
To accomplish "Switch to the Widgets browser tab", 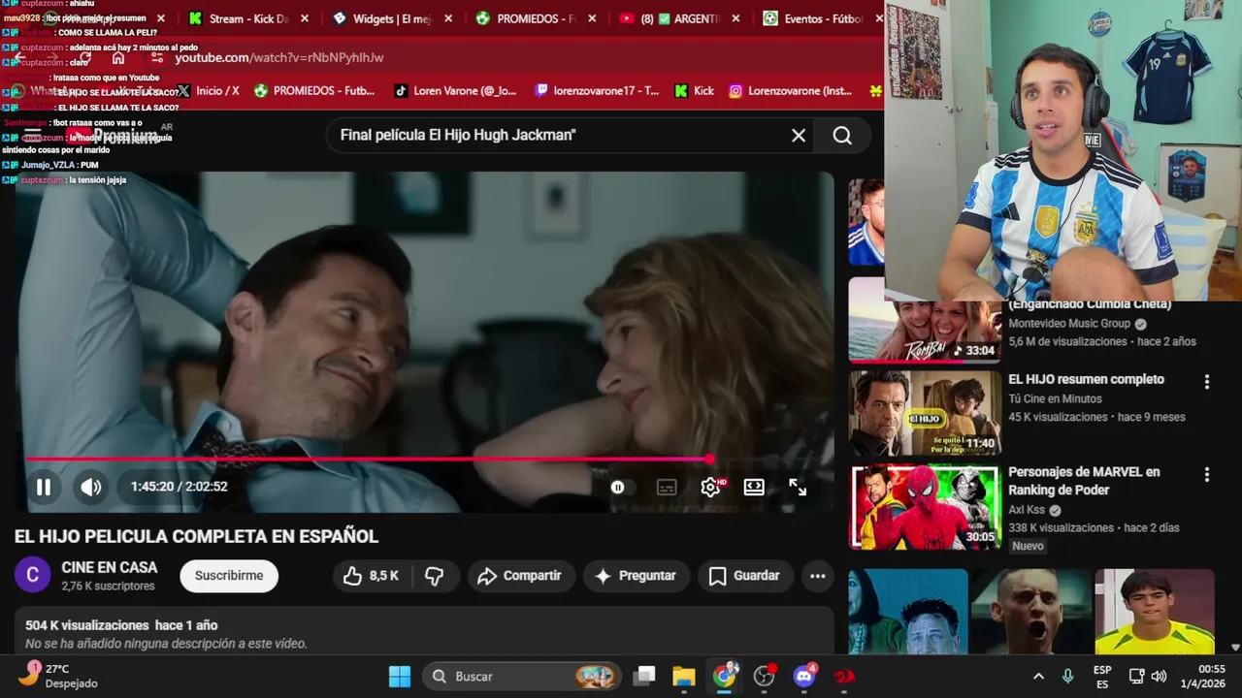I will [392, 18].
